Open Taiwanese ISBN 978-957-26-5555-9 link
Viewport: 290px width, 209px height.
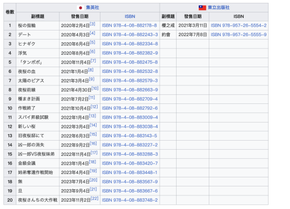pyautogui.click(x=239, y=34)
